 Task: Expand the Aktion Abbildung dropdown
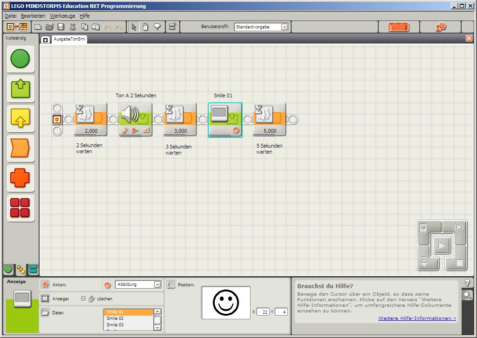pos(157,284)
